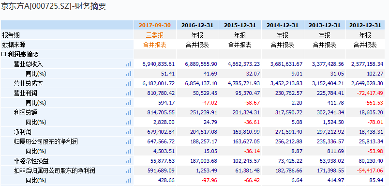389x186 pixels.
Task: Click red value -36.14
Action: coord(253,151)
